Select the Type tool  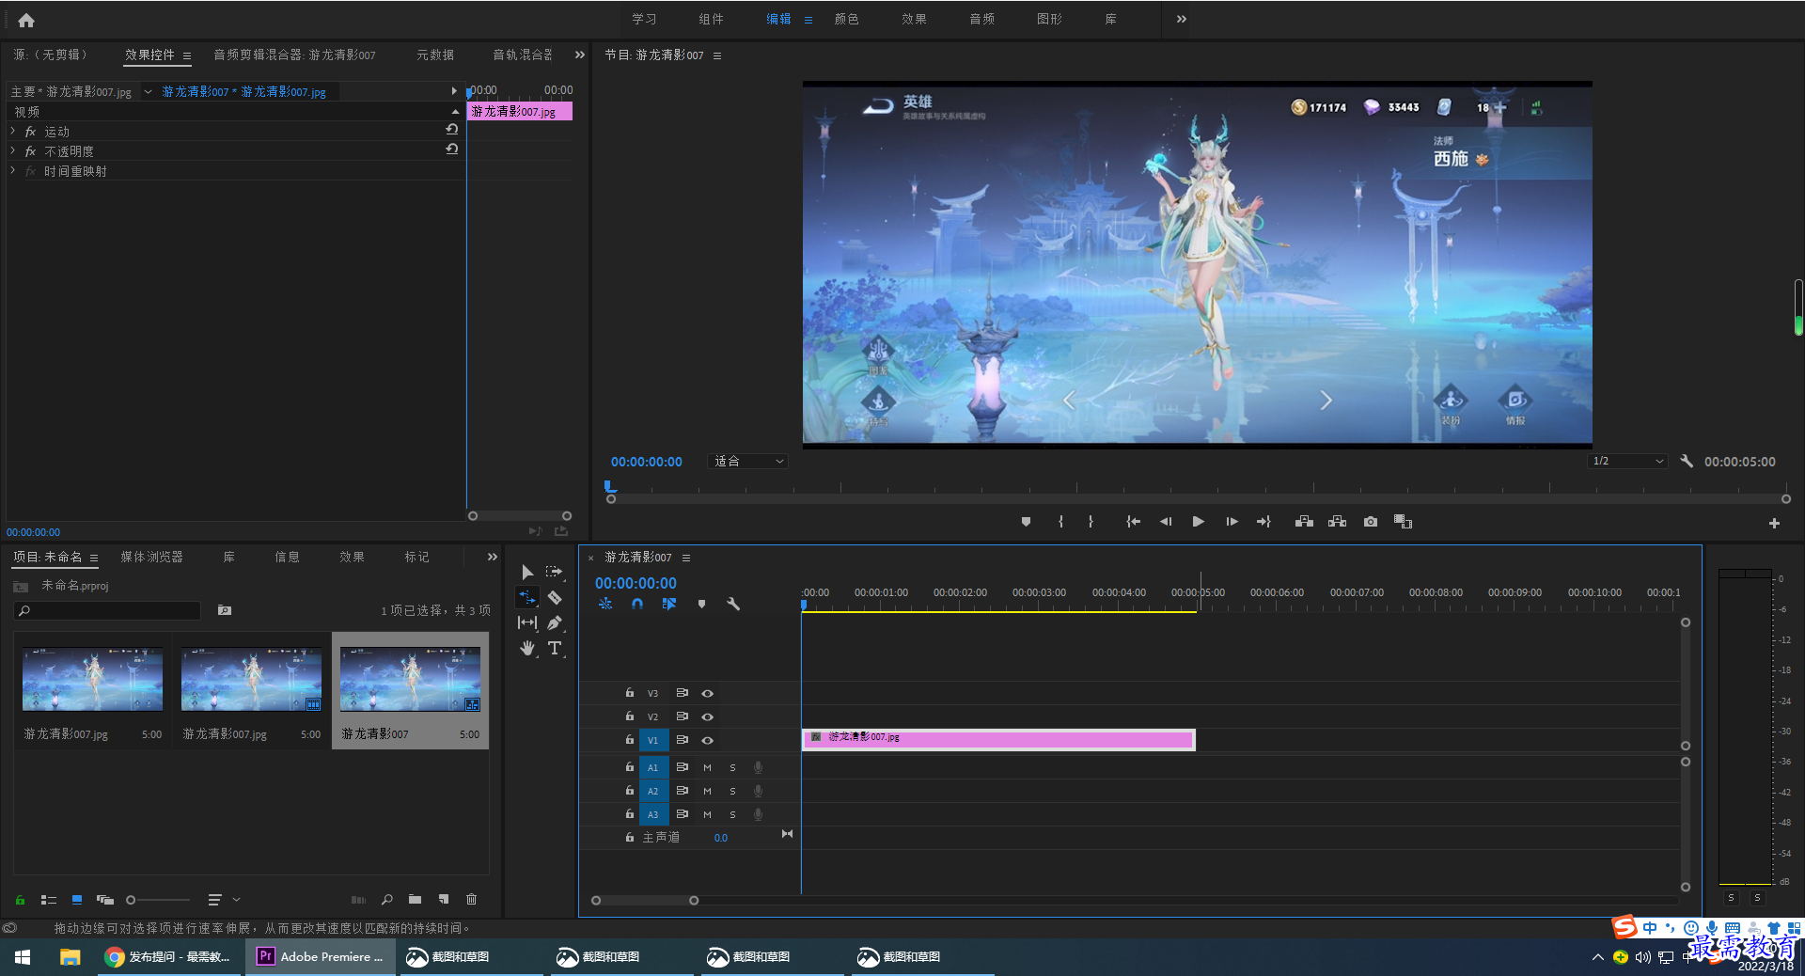point(555,648)
